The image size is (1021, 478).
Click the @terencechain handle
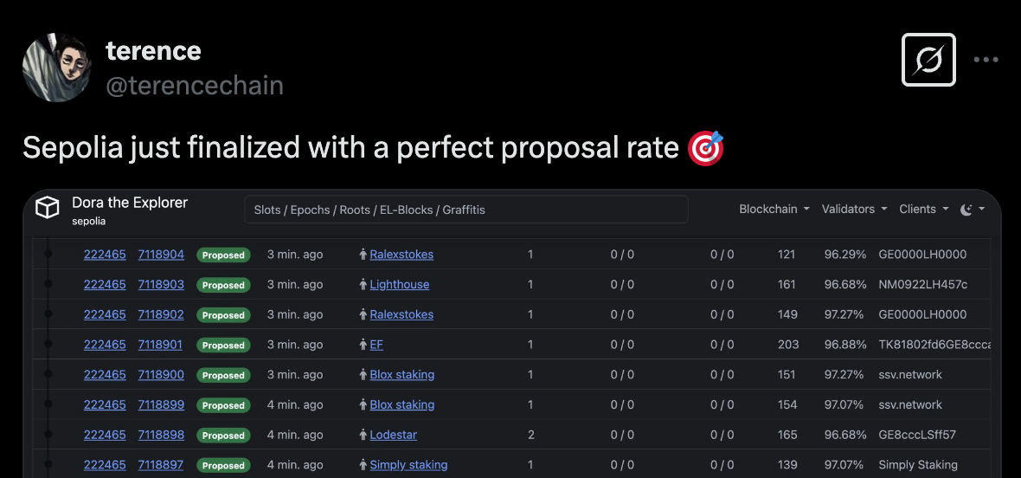195,86
